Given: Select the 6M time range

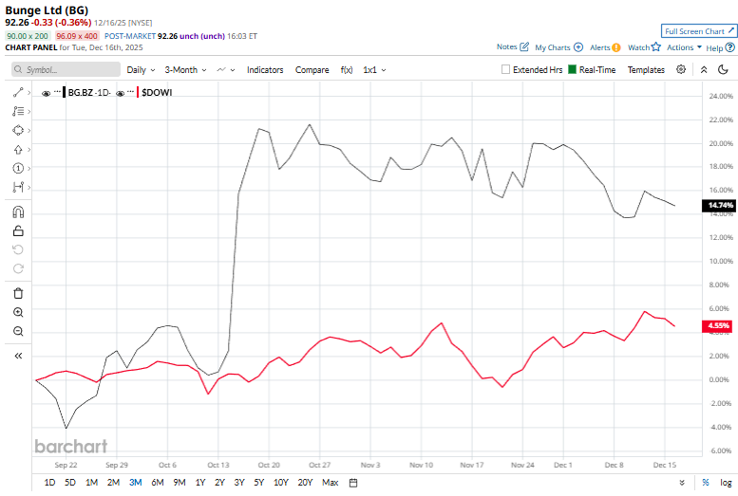Looking at the screenshot, I should 158,483.
